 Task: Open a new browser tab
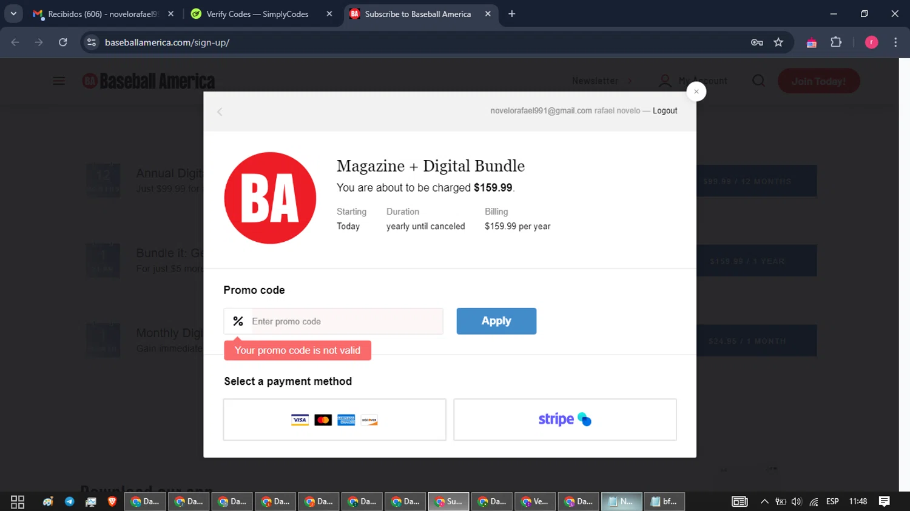[x=512, y=14]
